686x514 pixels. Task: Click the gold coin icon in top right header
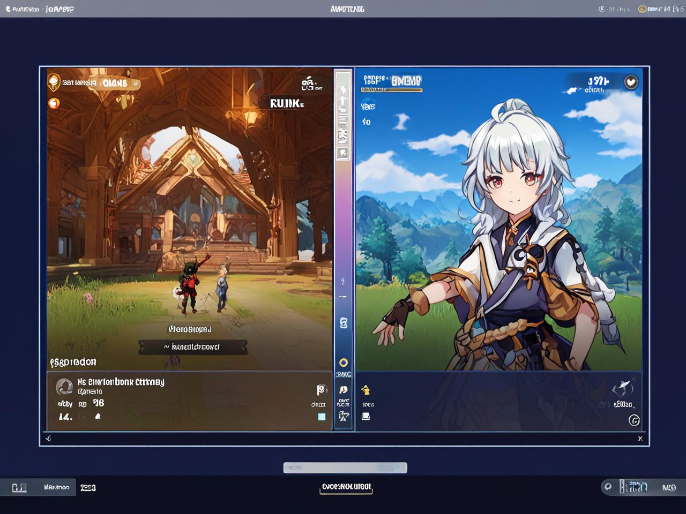[x=642, y=9]
